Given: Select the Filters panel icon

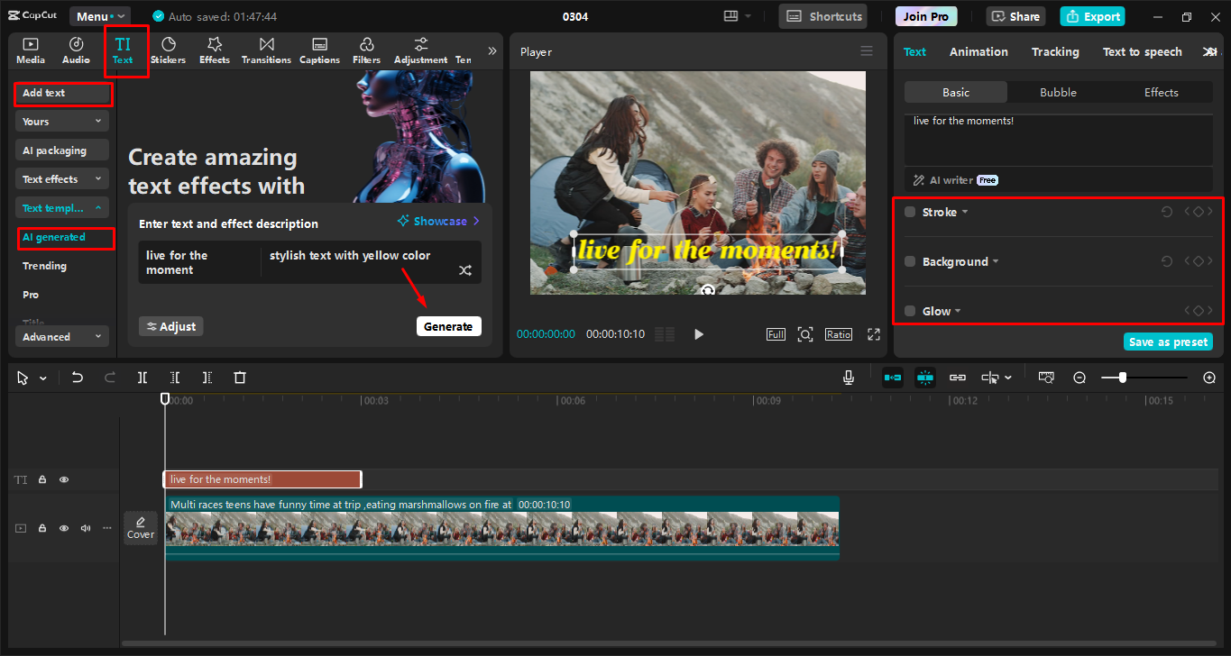Looking at the screenshot, I should click(366, 50).
